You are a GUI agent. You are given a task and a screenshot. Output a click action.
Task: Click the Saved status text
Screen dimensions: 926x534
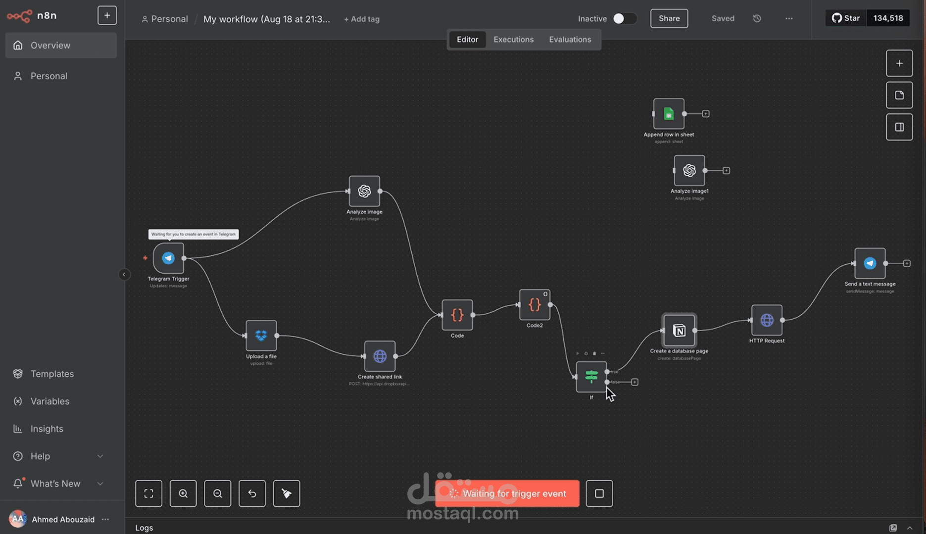click(723, 18)
